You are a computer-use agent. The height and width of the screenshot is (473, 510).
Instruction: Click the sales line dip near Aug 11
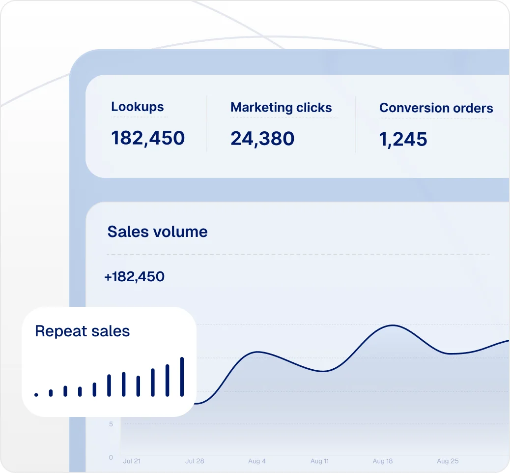tap(323, 371)
